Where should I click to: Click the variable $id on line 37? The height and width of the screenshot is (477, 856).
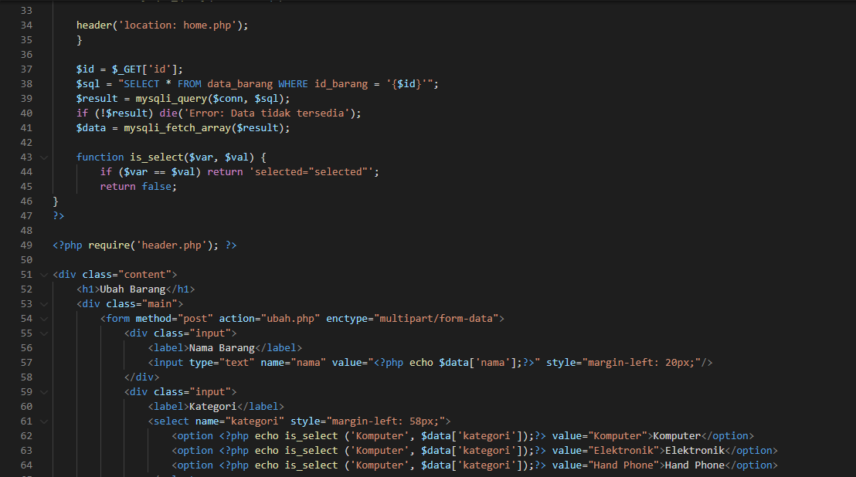[x=83, y=69]
